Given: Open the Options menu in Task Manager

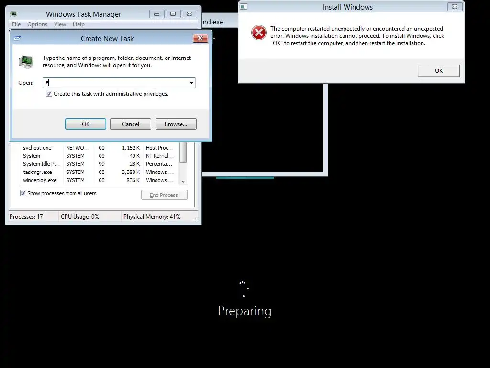Looking at the screenshot, I should pyautogui.click(x=37, y=24).
